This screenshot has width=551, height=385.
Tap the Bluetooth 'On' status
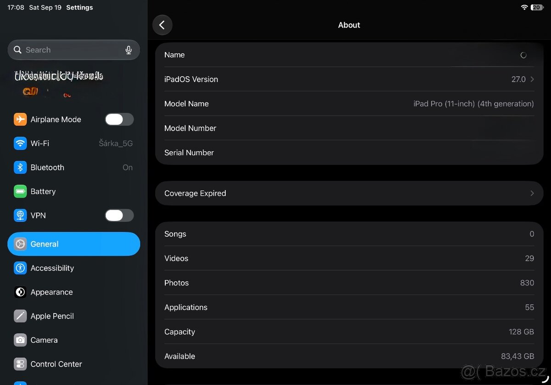pos(128,168)
